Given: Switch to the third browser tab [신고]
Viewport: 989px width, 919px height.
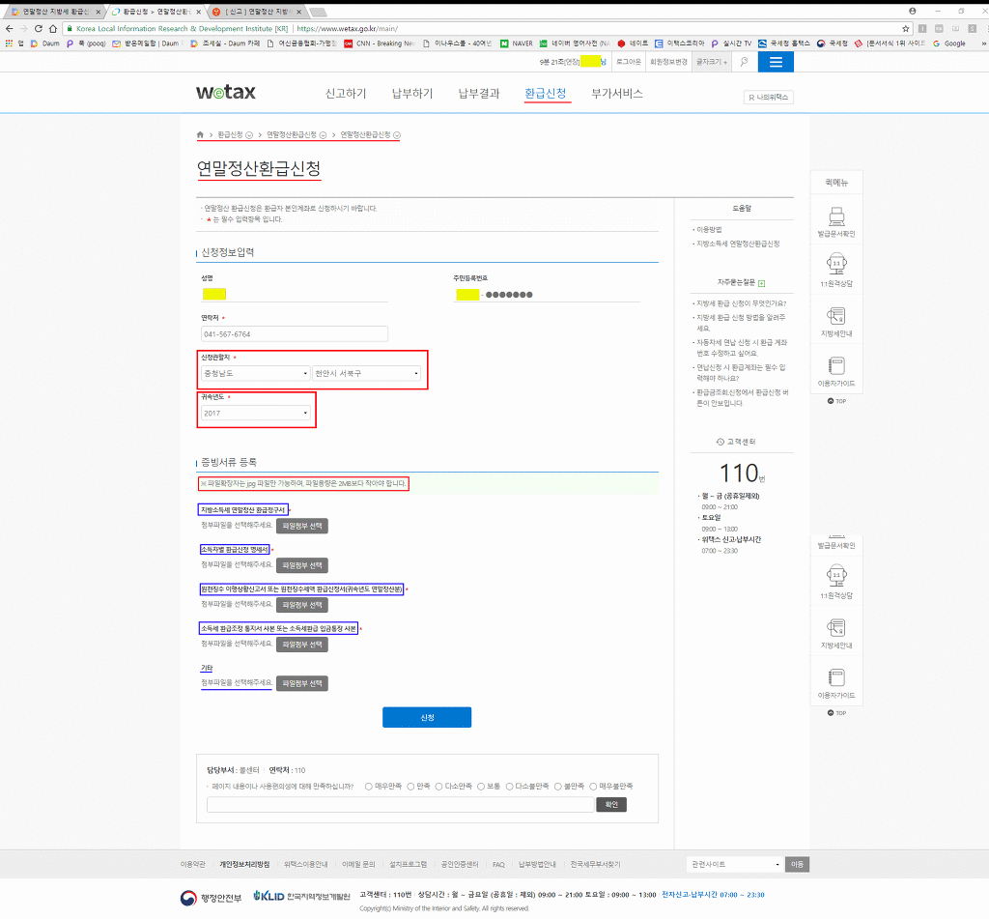Looking at the screenshot, I should (257, 12).
